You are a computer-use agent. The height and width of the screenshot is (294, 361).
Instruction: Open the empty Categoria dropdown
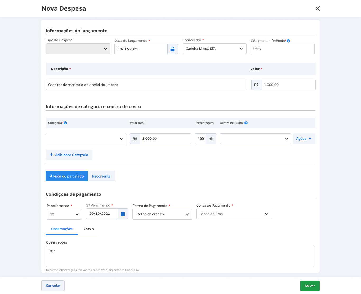click(x=86, y=139)
